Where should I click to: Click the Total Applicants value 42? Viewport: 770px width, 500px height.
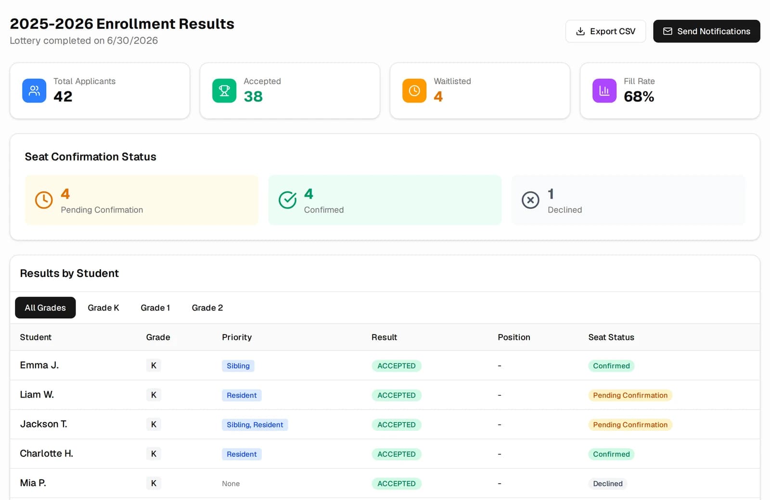pos(63,97)
